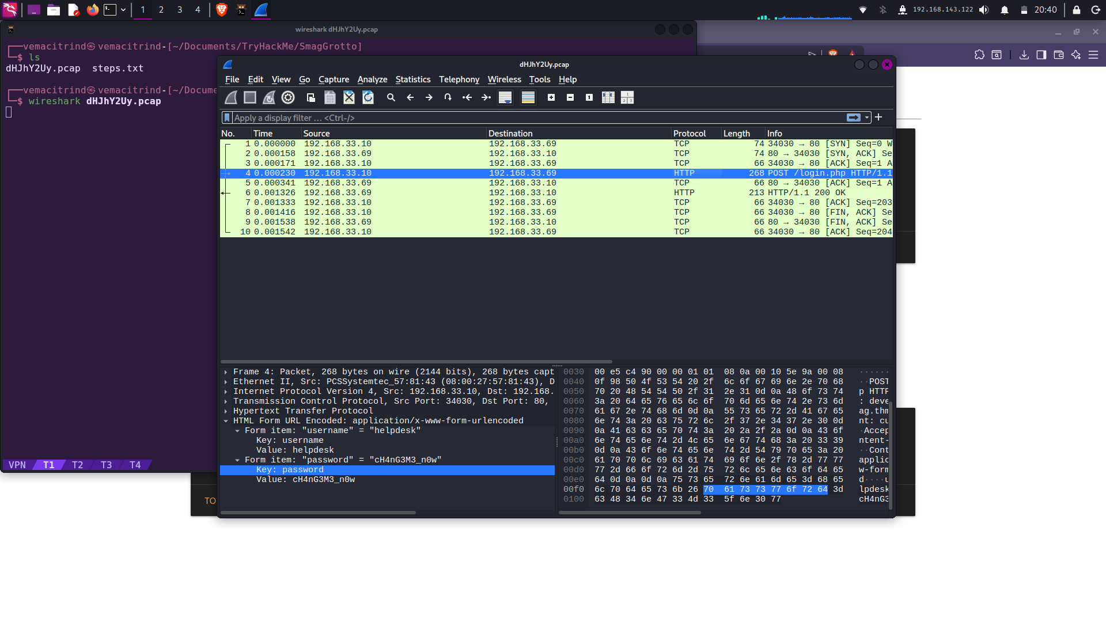
Task: Collapse the HTML Form URL Encoded node
Action: 226,421
